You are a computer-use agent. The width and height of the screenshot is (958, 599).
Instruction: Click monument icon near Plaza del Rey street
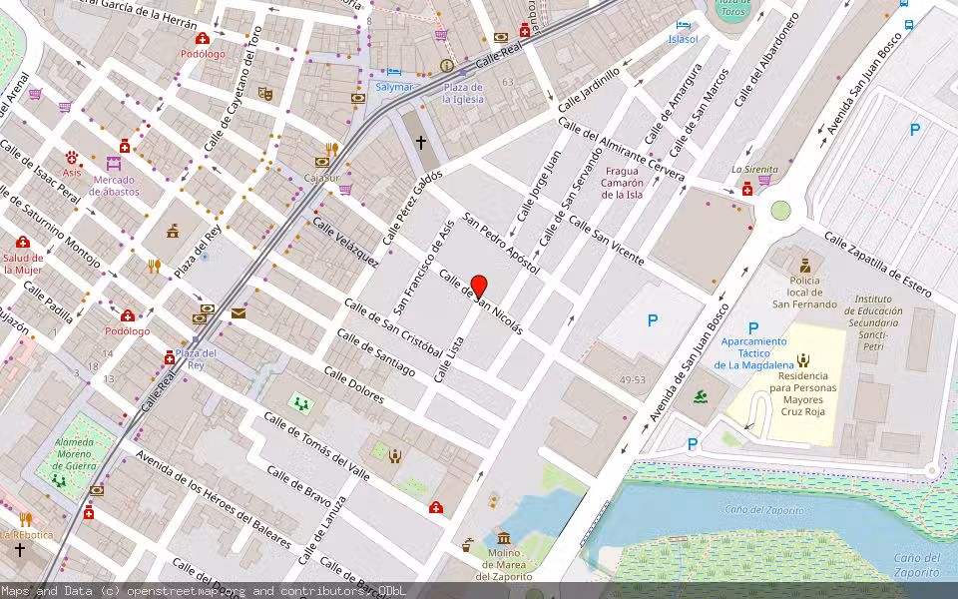click(173, 231)
